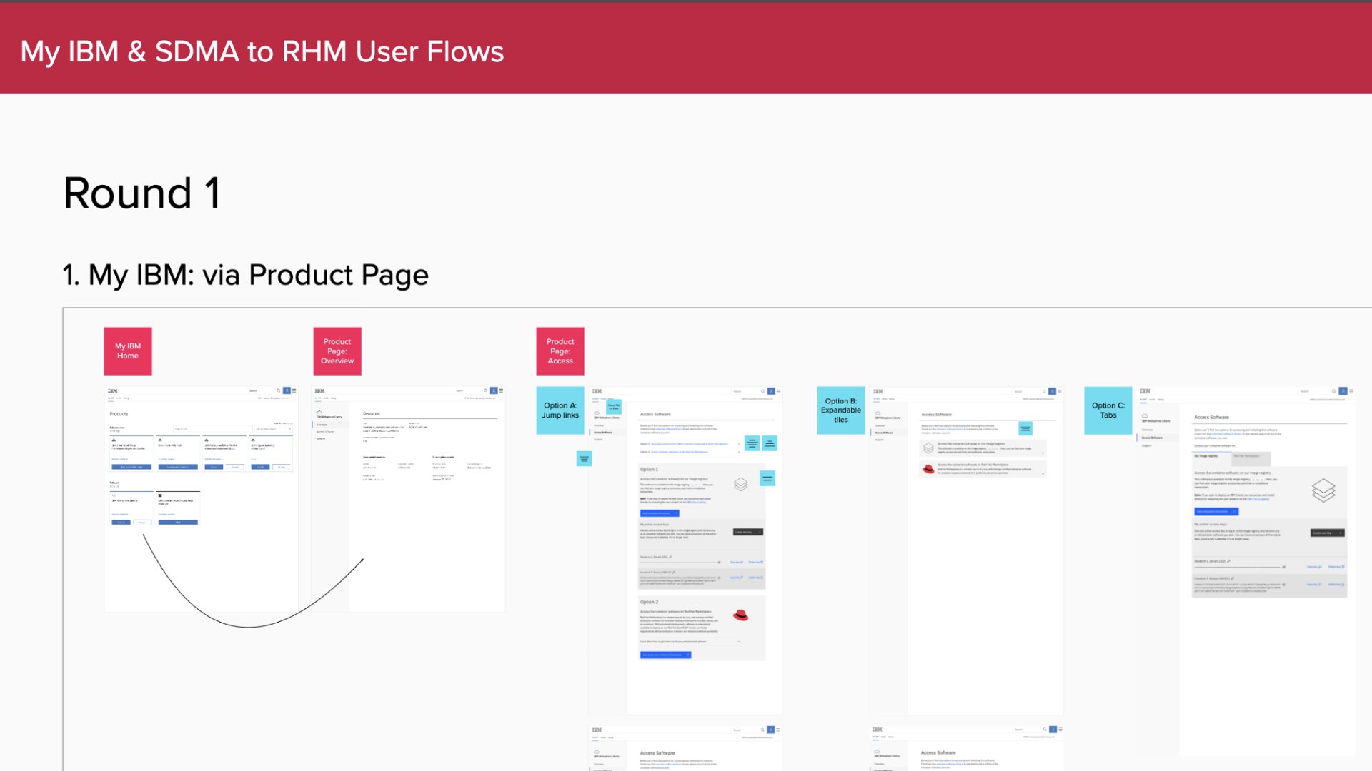1372x771 pixels.
Task: Select the "Product Page: Overview" sticky note
Action: tap(337, 351)
